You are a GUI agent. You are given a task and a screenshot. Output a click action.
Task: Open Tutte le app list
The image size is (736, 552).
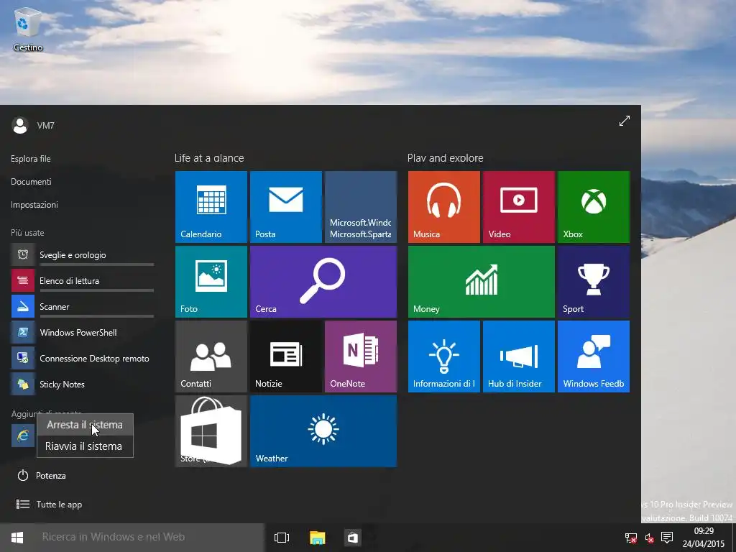pos(50,505)
